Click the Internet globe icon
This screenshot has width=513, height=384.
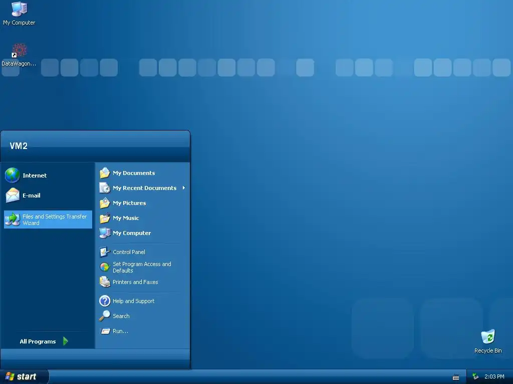tap(13, 175)
